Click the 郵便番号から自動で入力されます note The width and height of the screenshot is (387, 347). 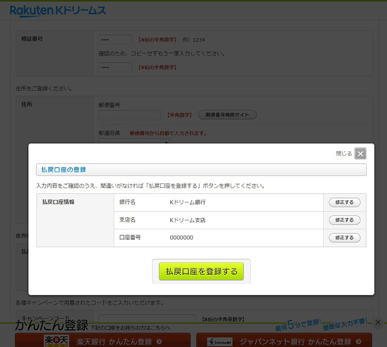click(x=168, y=134)
